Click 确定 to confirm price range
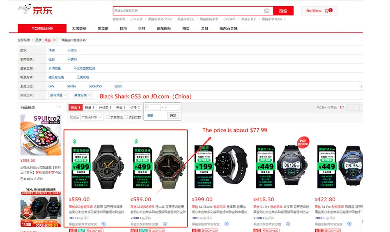Image resolution: width=390 pixels, height=232 pixels. pyautogui.click(x=173, y=115)
